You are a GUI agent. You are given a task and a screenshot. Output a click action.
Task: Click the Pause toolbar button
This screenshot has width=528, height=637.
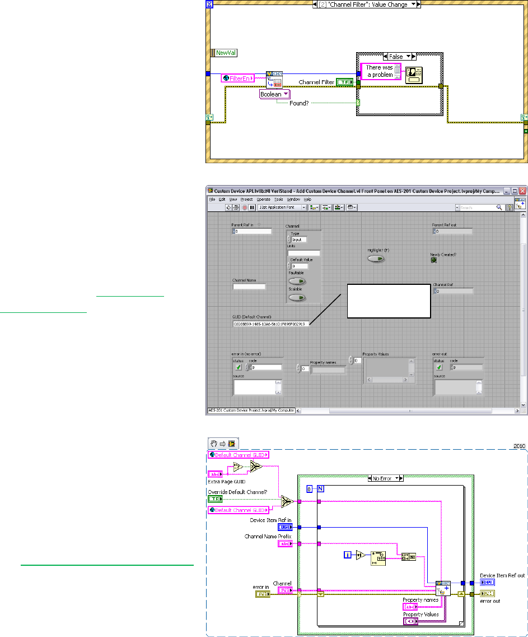click(252, 207)
